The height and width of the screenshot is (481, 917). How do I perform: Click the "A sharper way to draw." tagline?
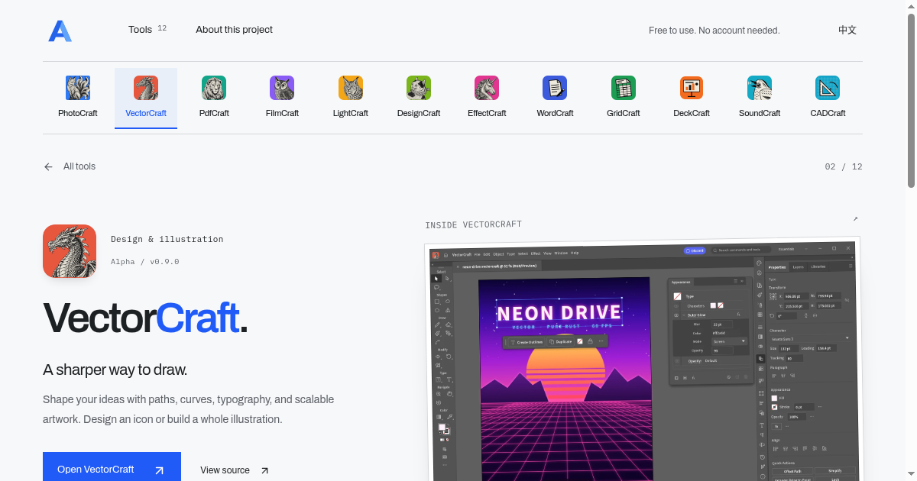coord(115,370)
